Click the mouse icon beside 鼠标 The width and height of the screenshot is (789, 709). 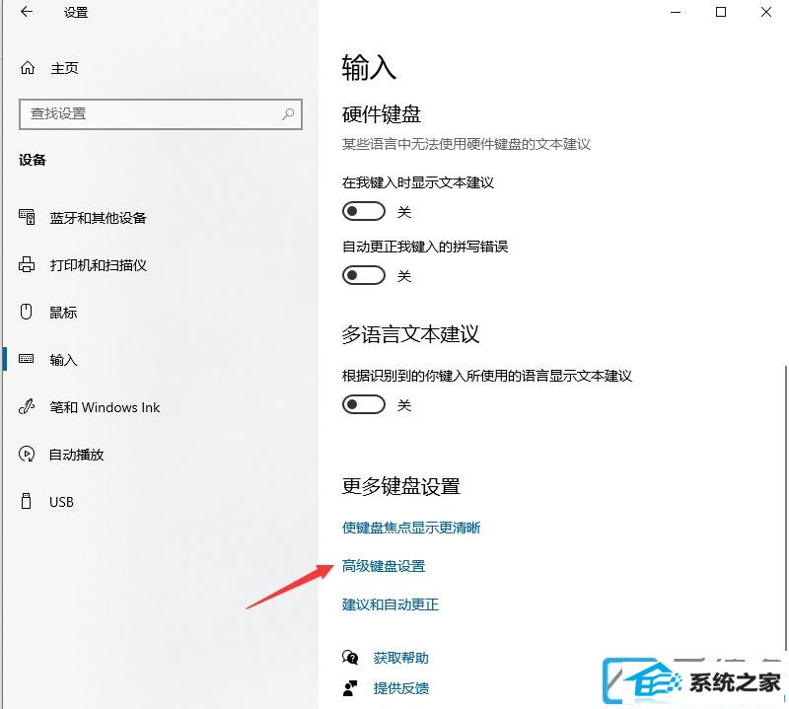coord(27,312)
